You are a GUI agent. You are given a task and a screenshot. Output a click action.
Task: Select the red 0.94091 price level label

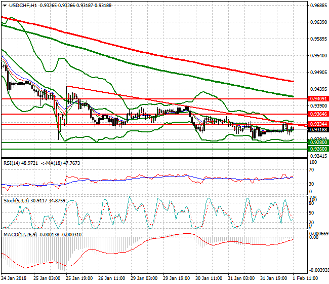[318, 99]
